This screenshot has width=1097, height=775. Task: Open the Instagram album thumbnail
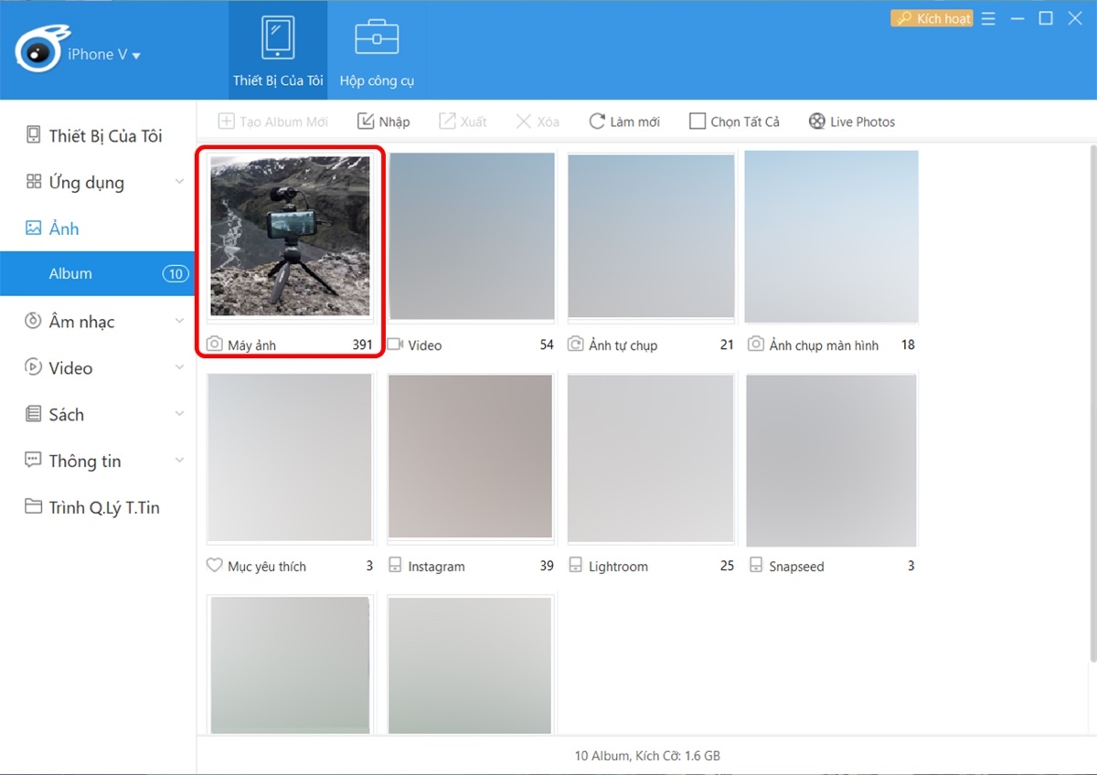(x=470, y=457)
